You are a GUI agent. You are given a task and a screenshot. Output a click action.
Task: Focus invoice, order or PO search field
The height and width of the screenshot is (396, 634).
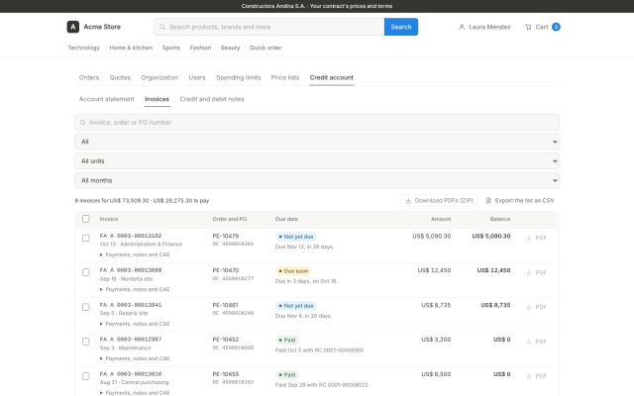point(317,122)
